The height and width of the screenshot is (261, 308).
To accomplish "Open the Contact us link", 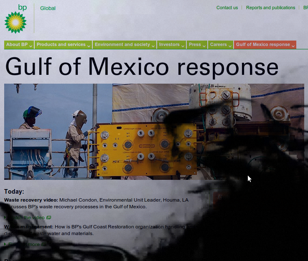I will coord(227,8).
